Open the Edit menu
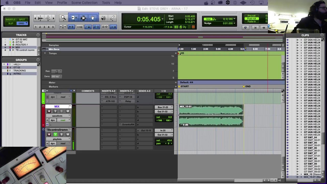Screen dimensions: 327x184 [x=38, y=3]
